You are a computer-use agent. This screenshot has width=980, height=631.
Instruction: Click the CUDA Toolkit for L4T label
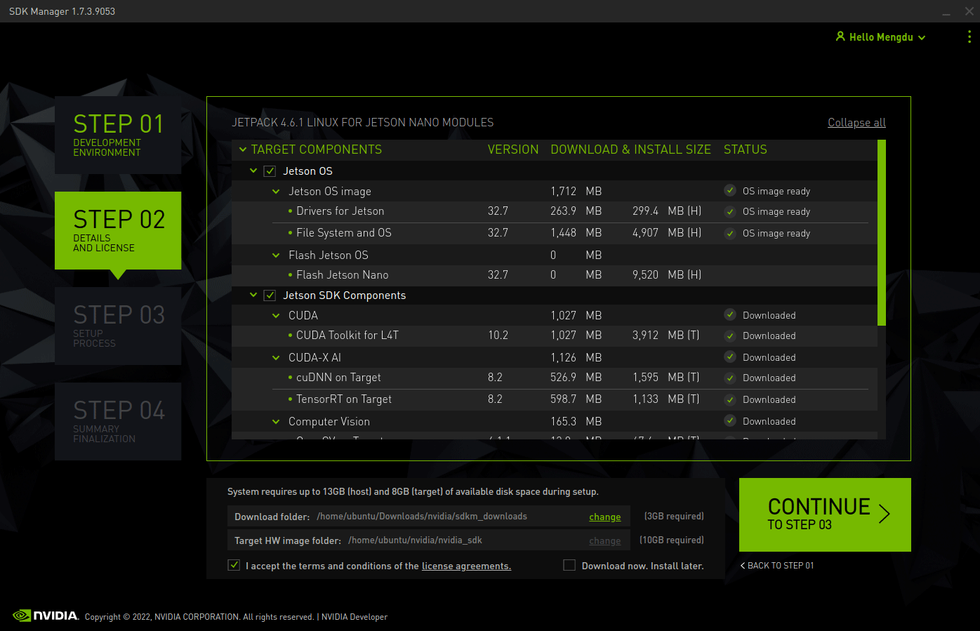(x=347, y=335)
